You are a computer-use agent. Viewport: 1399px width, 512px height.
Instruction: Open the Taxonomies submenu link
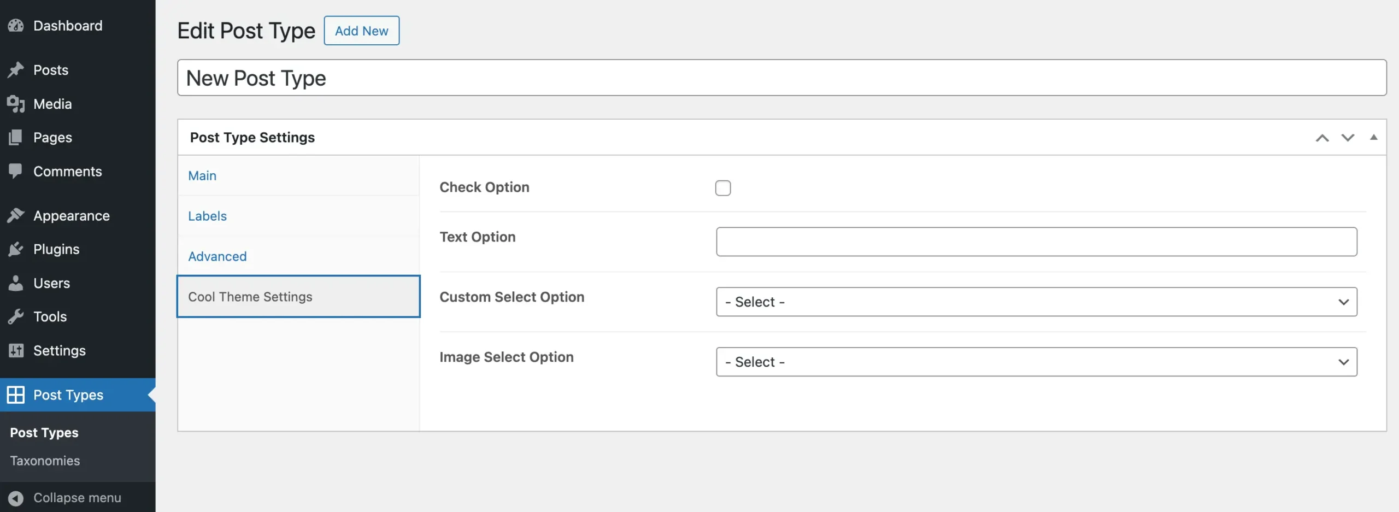click(x=45, y=461)
